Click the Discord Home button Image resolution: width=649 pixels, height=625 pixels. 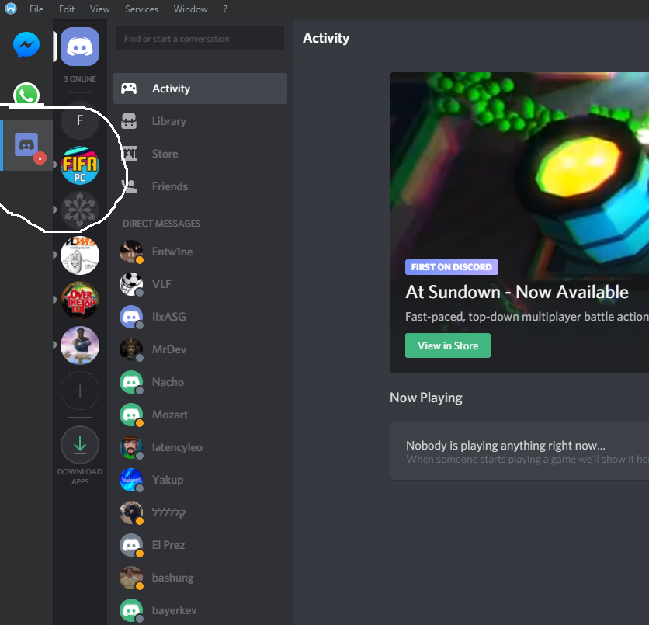point(80,47)
